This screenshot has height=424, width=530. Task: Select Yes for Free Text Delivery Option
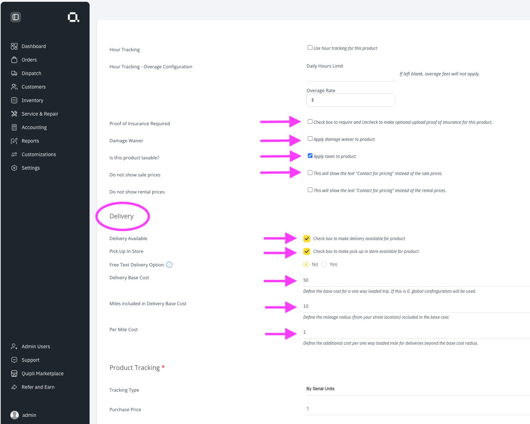coord(324,264)
